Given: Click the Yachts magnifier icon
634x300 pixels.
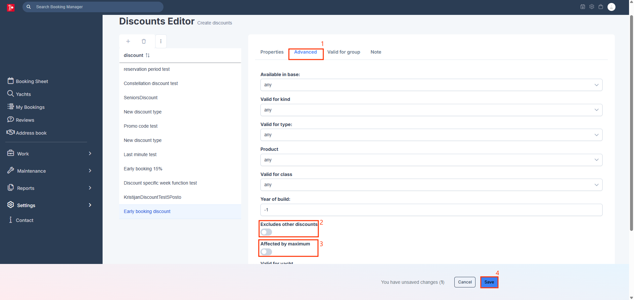Looking at the screenshot, I should click(x=11, y=94).
